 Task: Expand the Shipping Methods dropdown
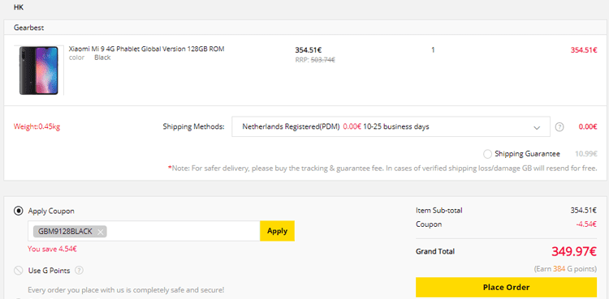click(391, 127)
